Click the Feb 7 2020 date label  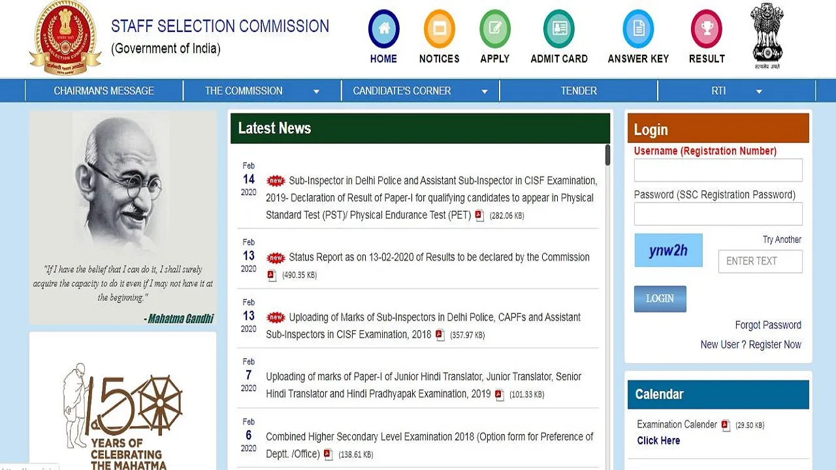[249, 375]
